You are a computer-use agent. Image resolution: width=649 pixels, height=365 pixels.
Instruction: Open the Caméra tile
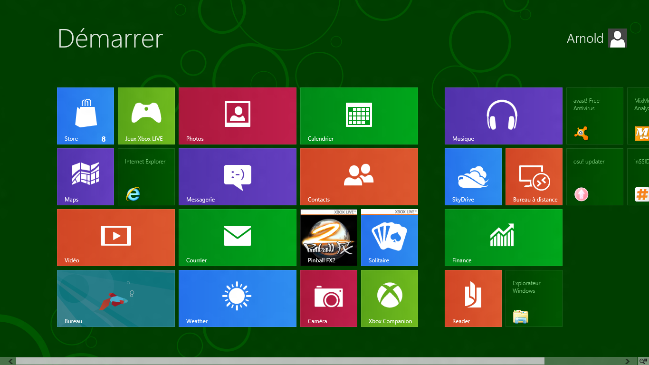tap(329, 298)
